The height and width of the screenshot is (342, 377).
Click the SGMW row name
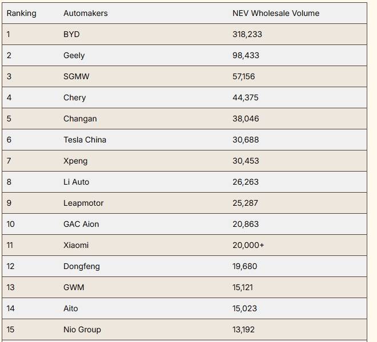[x=76, y=76]
